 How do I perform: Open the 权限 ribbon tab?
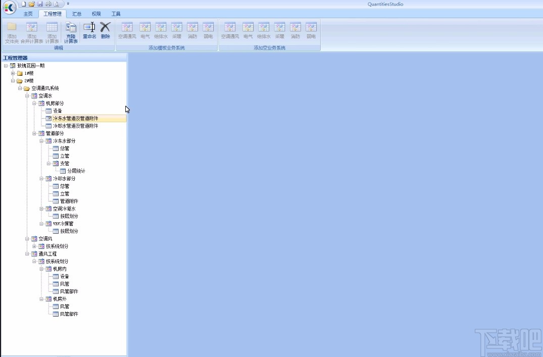pos(96,14)
